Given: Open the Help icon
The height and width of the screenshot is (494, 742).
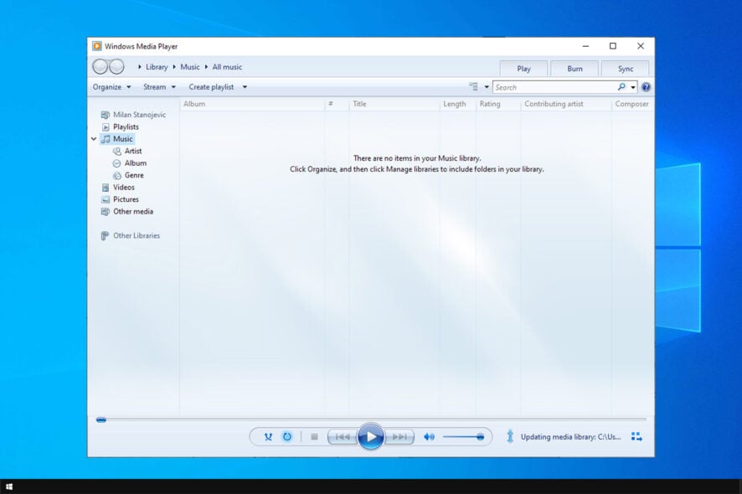Looking at the screenshot, I should tap(646, 87).
